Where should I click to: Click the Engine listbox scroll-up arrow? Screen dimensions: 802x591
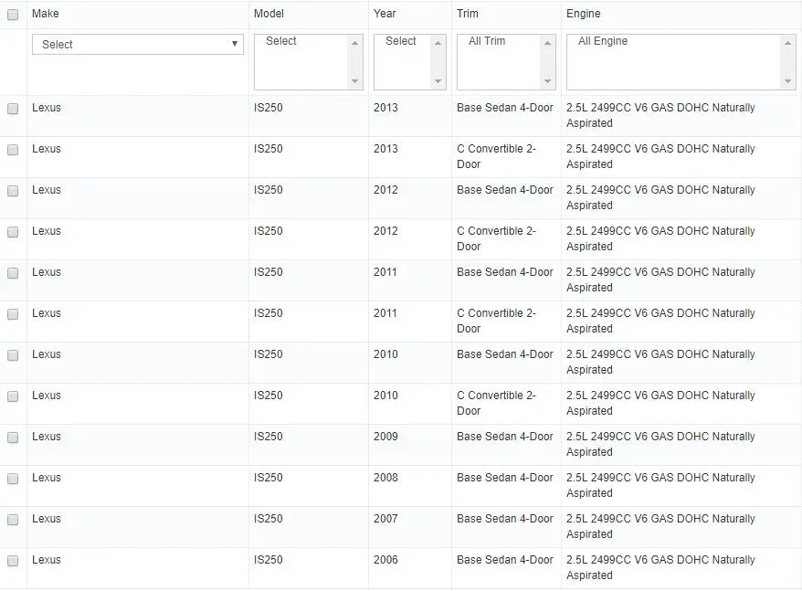pos(787,43)
